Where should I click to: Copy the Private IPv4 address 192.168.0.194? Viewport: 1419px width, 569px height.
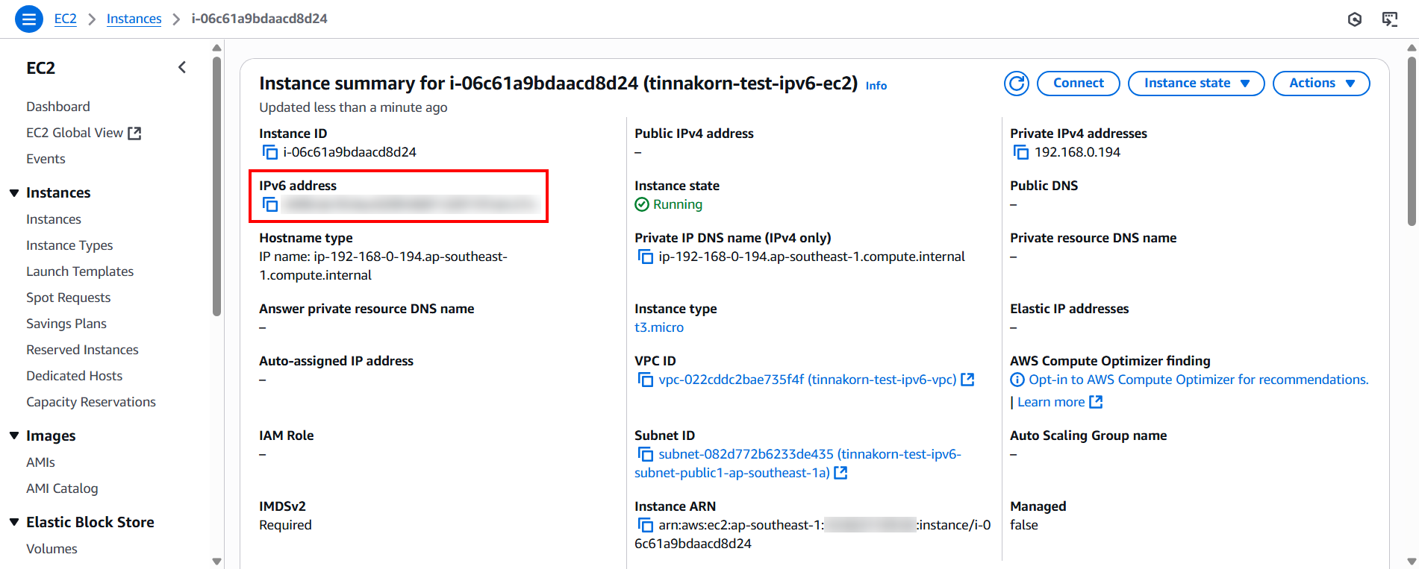1020,151
